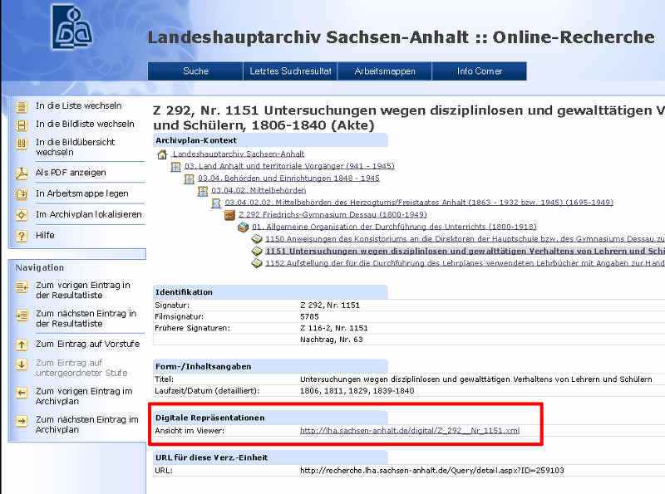Go to 'Zum nächsten Eintrag in der Resultatliste'
This screenshot has width=665, height=494.
click(x=86, y=319)
